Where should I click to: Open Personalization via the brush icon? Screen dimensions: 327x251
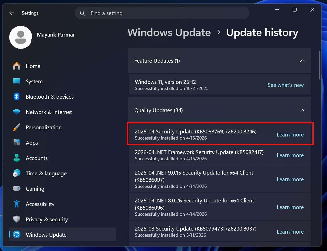click(x=16, y=127)
